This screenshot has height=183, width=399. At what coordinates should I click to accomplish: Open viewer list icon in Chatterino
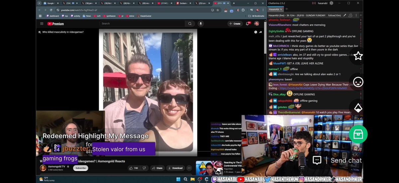tap(350, 15)
